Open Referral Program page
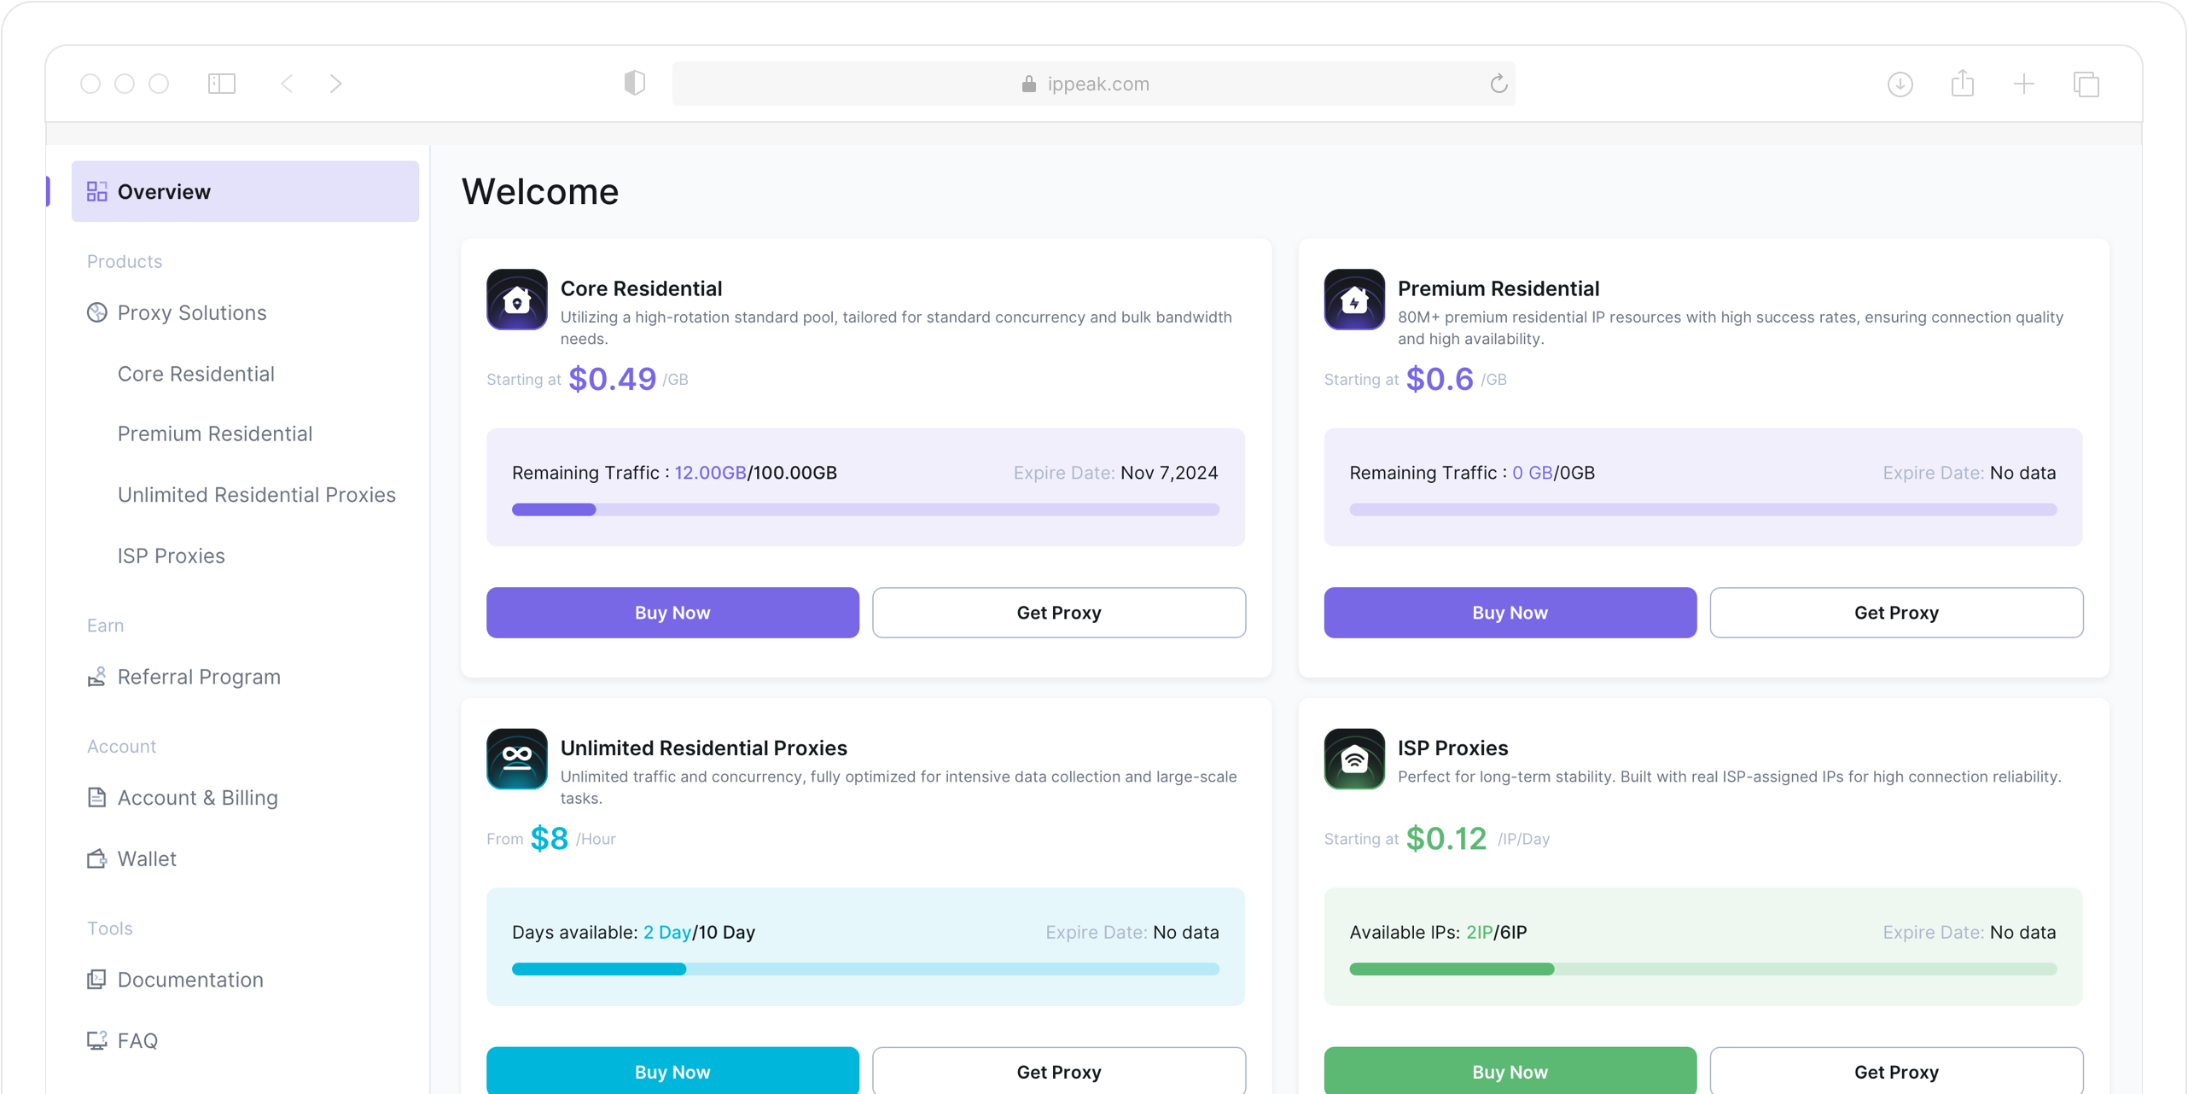Screen dimensions: 2188x1094 click(x=199, y=677)
